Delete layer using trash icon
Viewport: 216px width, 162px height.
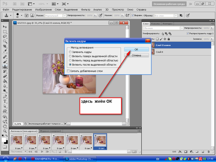[x=208, y=152]
